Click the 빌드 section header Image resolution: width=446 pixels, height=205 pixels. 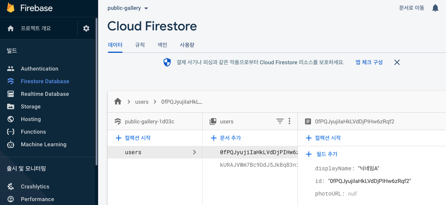[x=12, y=51]
